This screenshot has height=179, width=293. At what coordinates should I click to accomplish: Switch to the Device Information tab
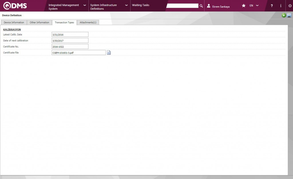(14, 23)
